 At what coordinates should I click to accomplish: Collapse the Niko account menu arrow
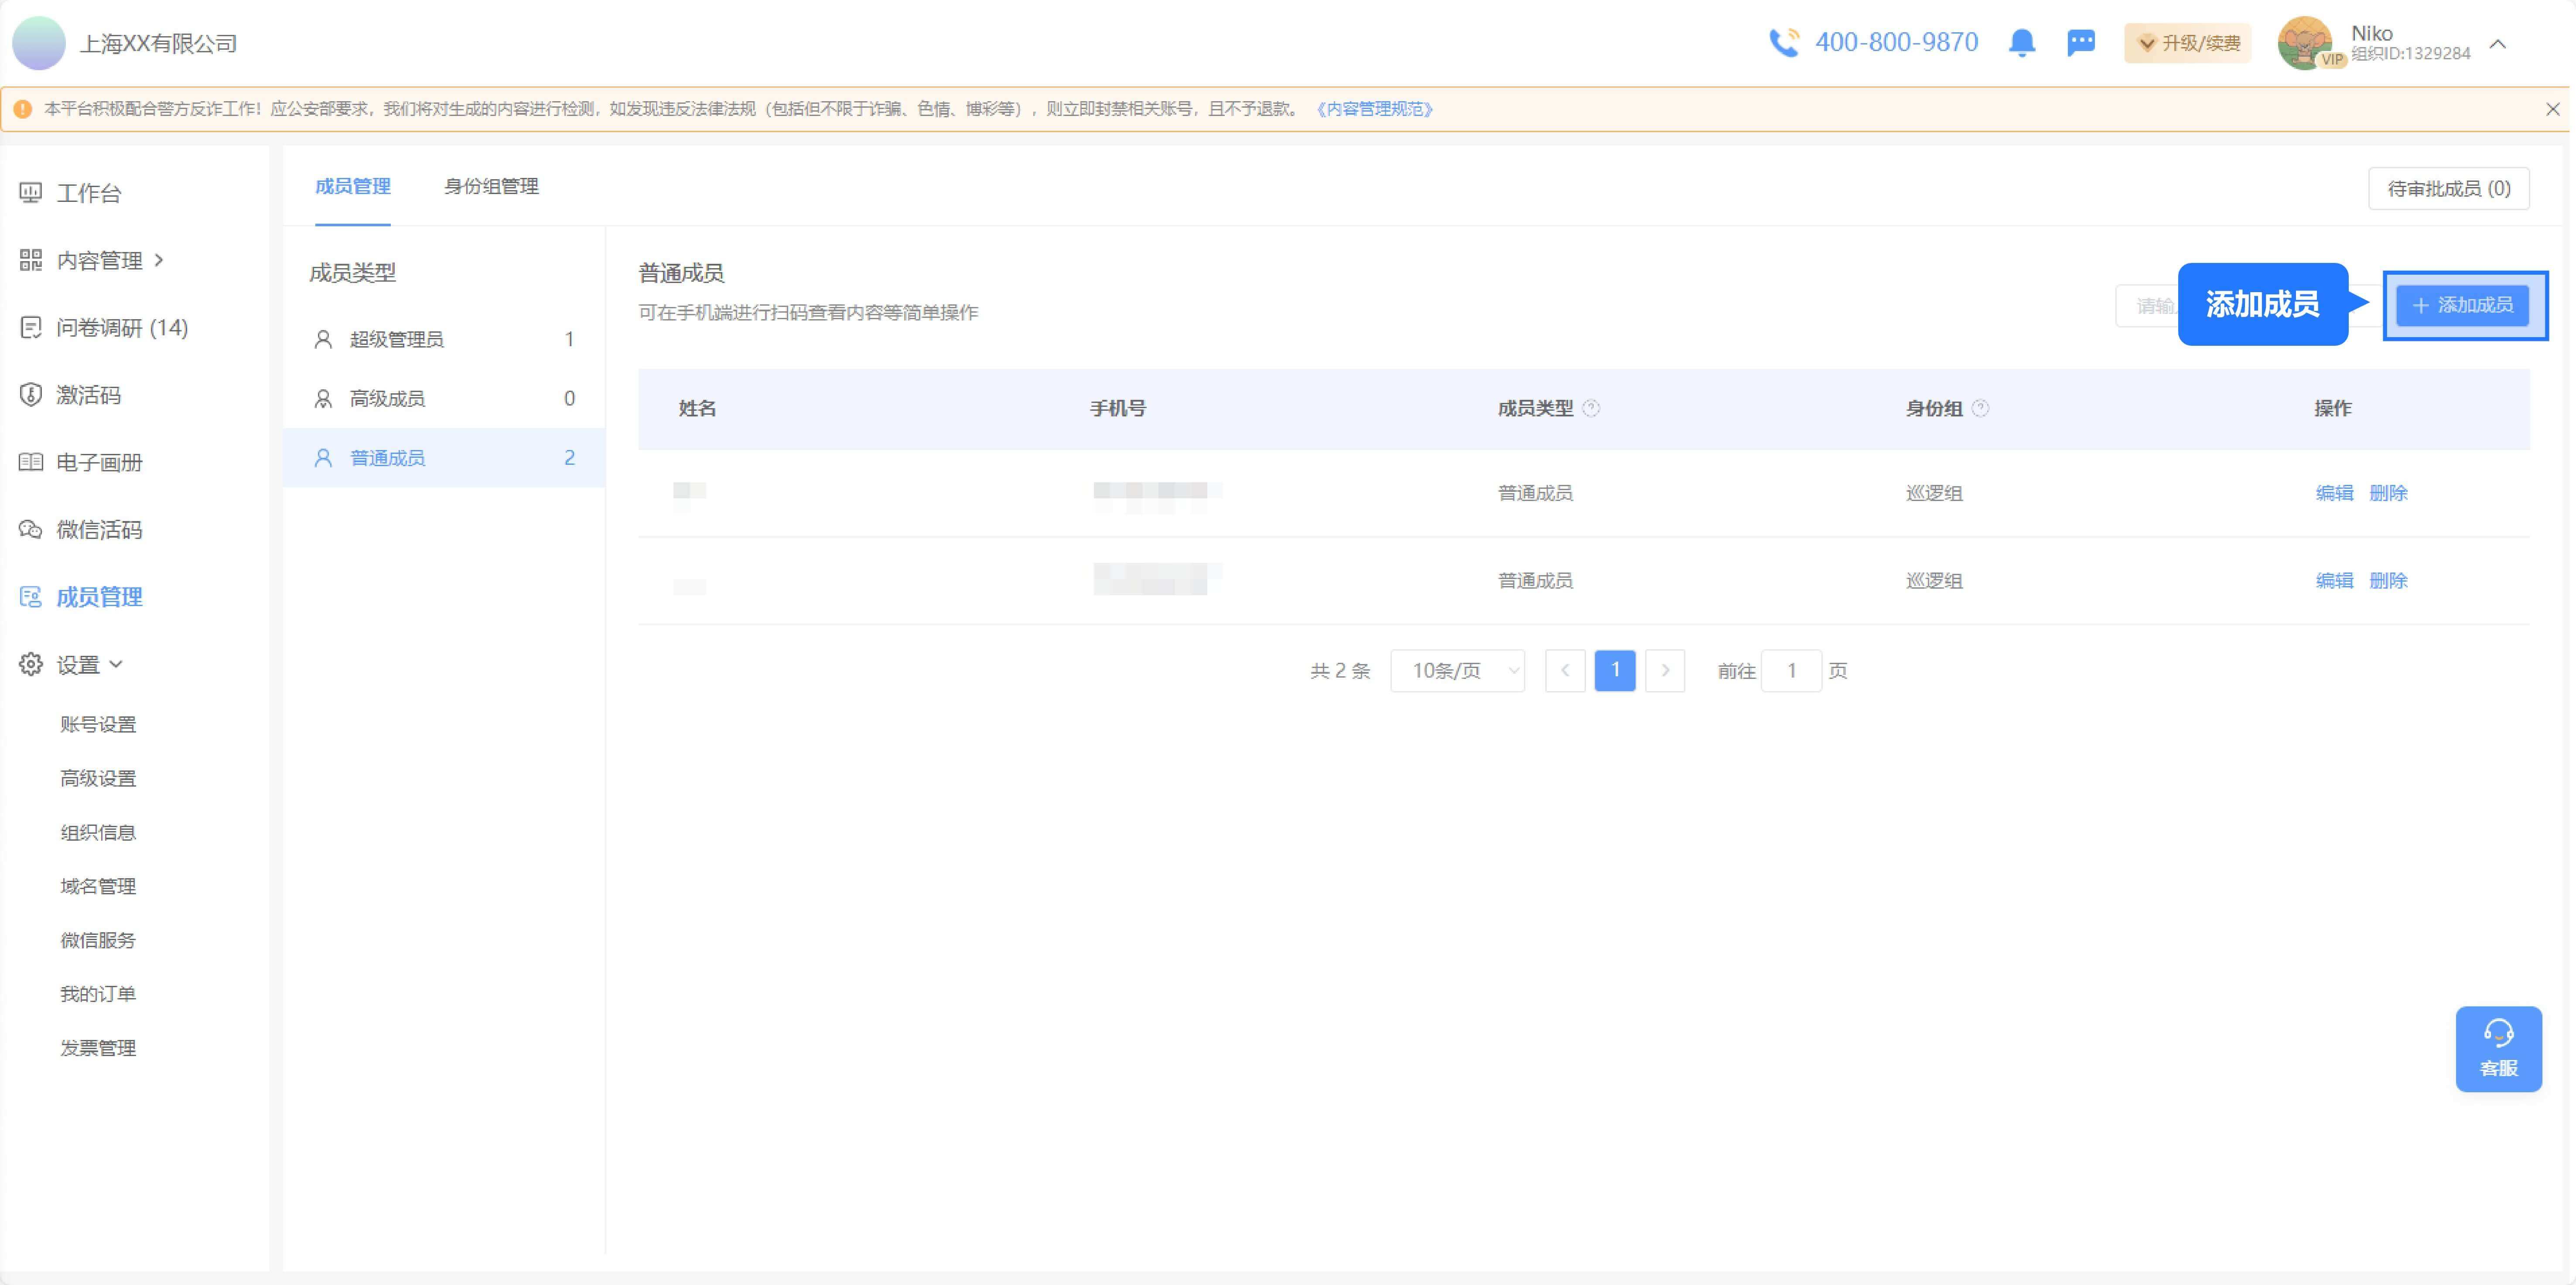tap(2497, 44)
